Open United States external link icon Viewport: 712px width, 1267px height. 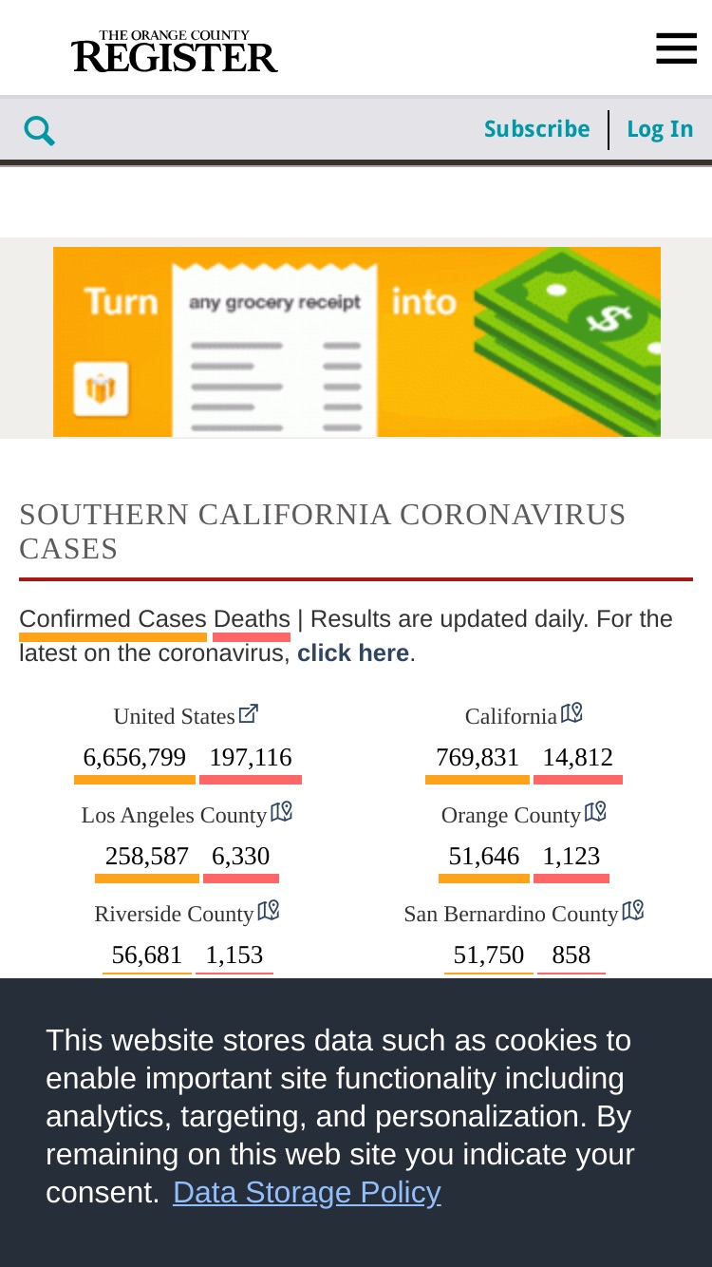click(249, 713)
